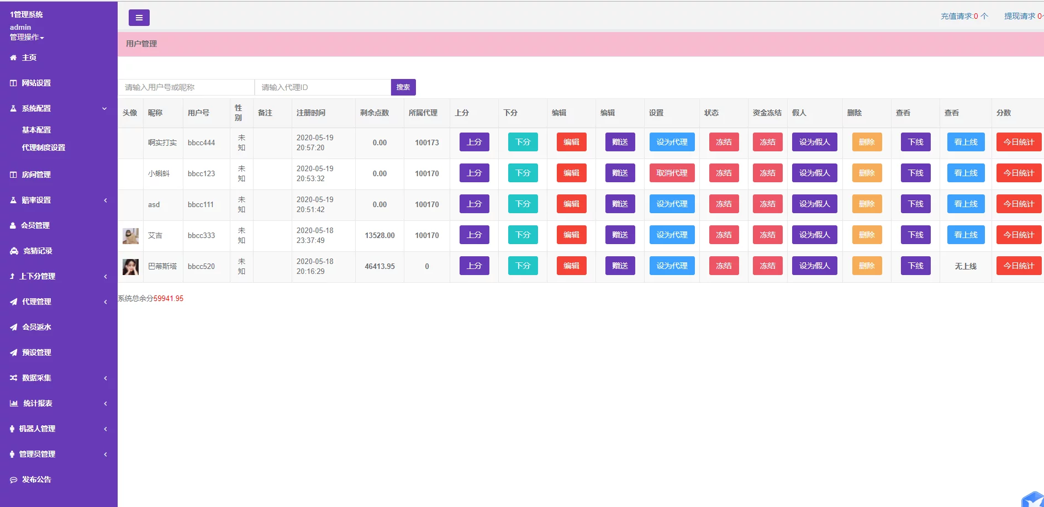
Task: Click the user icon beside 会员管理
Action: pos(13,225)
